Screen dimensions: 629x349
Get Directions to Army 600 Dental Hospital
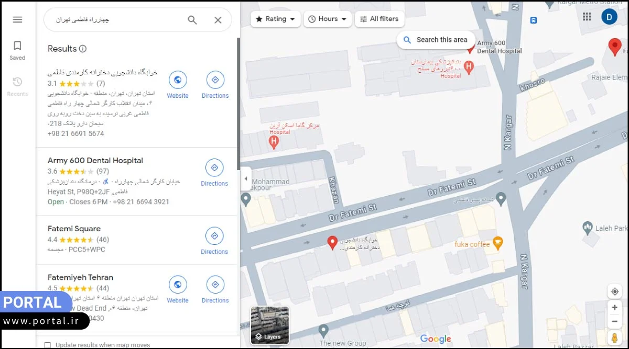(214, 168)
